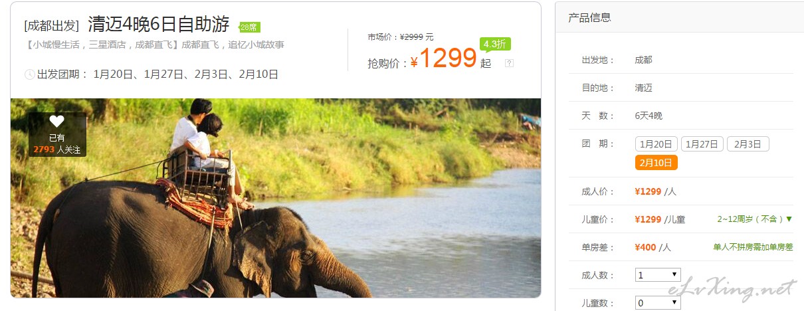This screenshot has height=311, width=804.
Task: Click the 已有2793人关注 follower count
Action: [56, 144]
